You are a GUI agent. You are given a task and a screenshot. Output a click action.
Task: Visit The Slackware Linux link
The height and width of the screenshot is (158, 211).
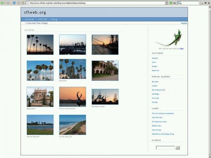click(159, 121)
